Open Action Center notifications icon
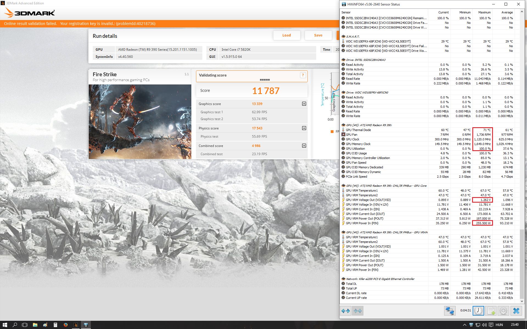This screenshot has height=329, width=527. (x=491, y=325)
